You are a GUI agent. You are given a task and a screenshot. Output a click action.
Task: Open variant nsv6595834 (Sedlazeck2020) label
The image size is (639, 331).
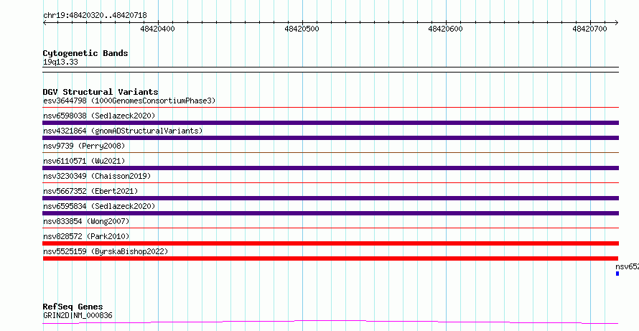pos(99,206)
